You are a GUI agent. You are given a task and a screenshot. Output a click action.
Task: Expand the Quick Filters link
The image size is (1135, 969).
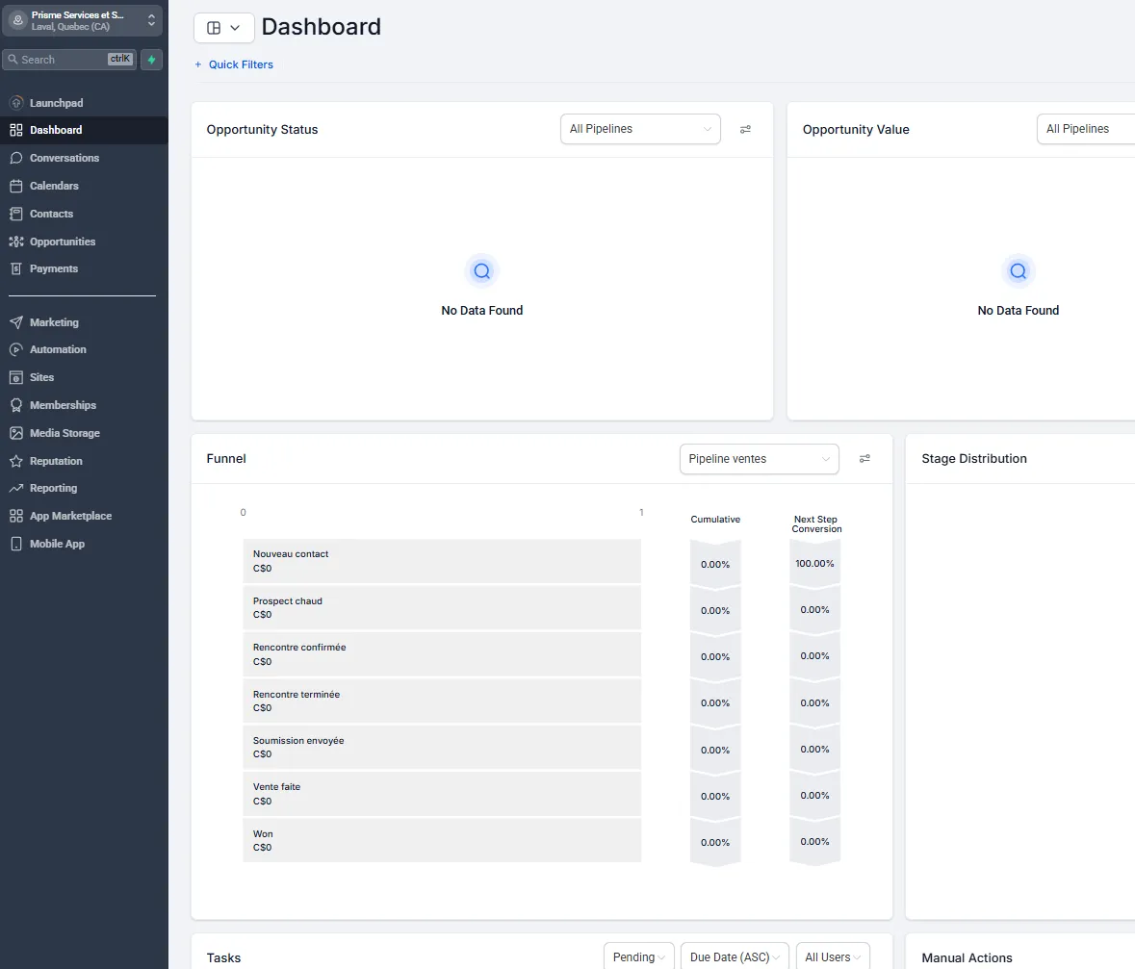tap(234, 64)
